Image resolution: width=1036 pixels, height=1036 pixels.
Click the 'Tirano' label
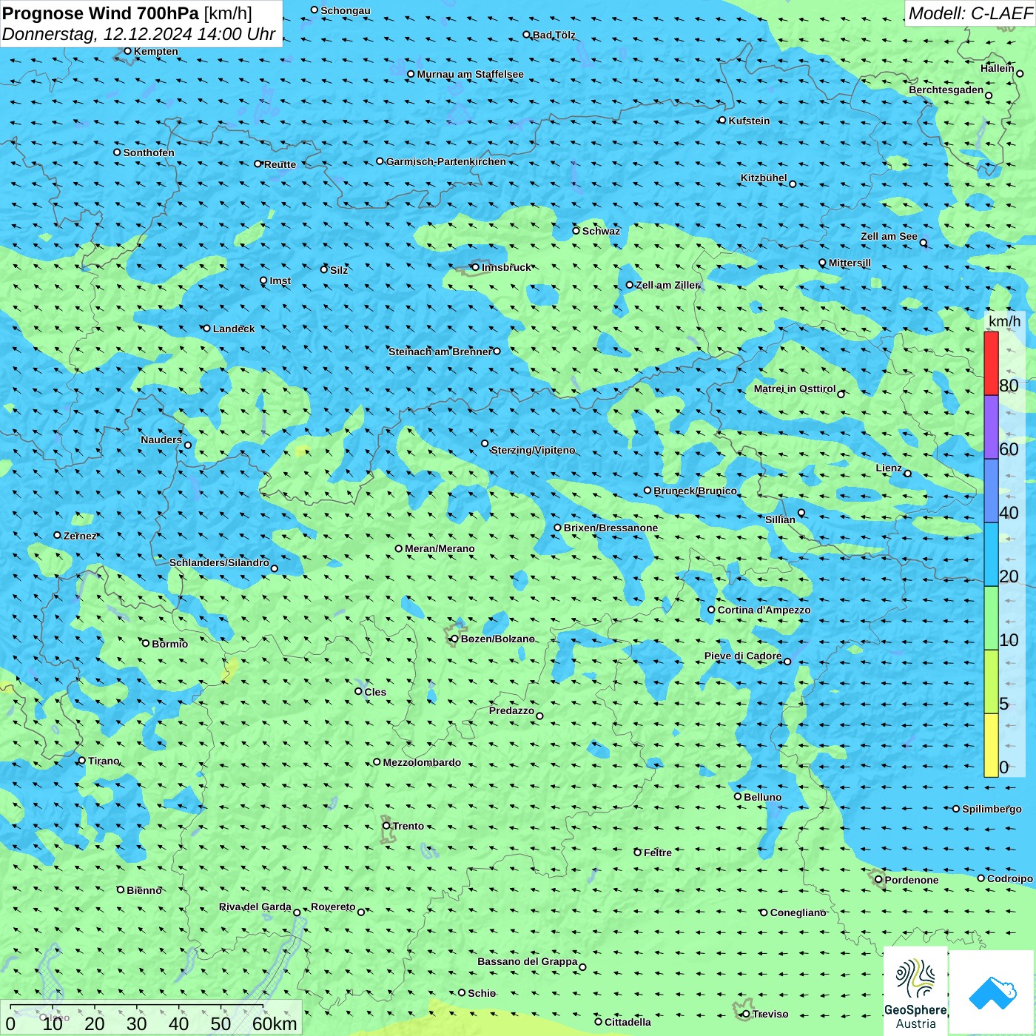(x=104, y=761)
